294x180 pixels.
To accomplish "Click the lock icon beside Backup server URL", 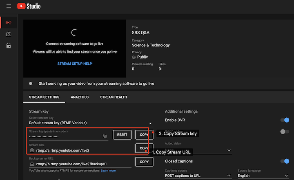I will coord(32,164).
